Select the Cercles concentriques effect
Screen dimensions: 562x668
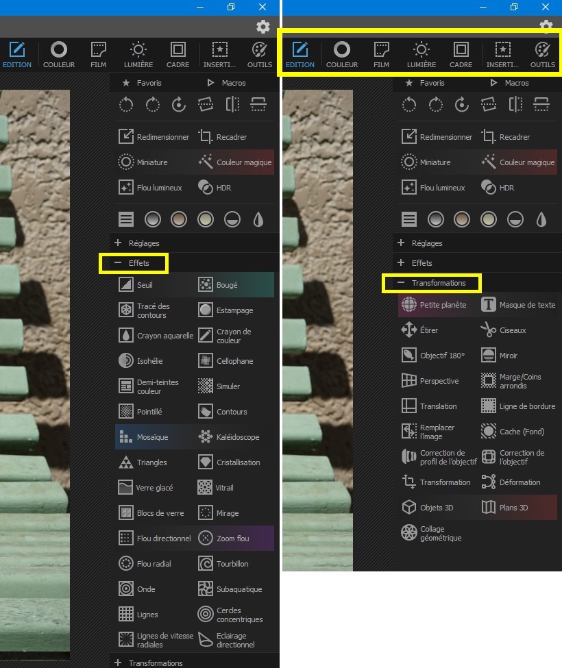pyautogui.click(x=230, y=615)
